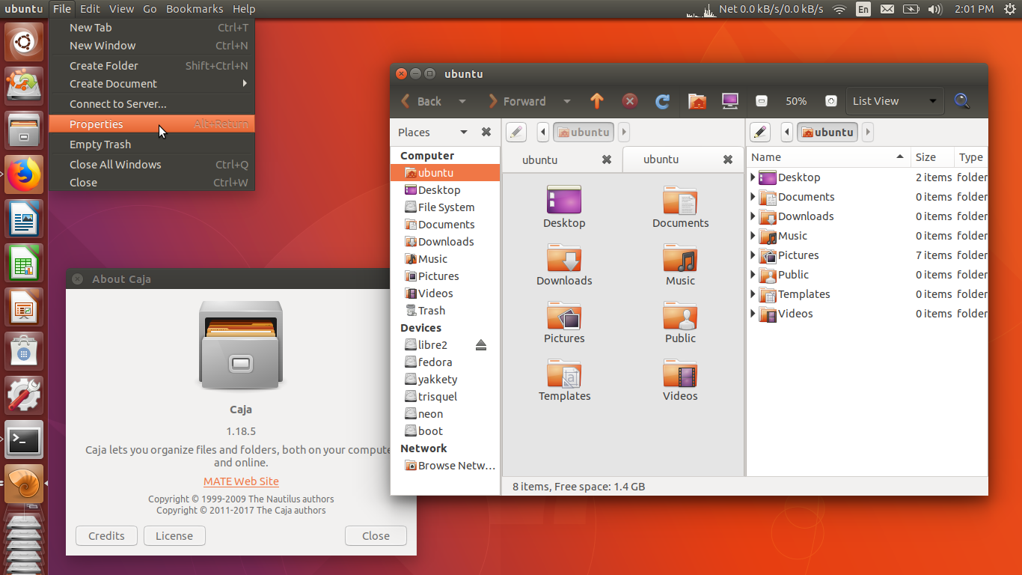Go up to the parent folder
The image size is (1022, 575).
point(596,101)
